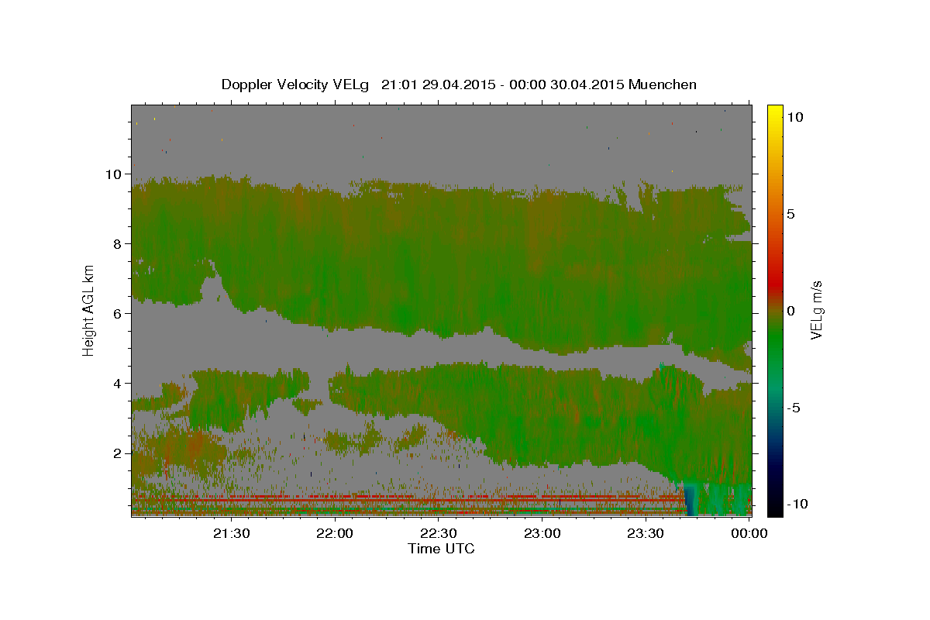Click the 23:30 time tick label
Image resolution: width=930 pixels, height=620 pixels.
(646, 533)
